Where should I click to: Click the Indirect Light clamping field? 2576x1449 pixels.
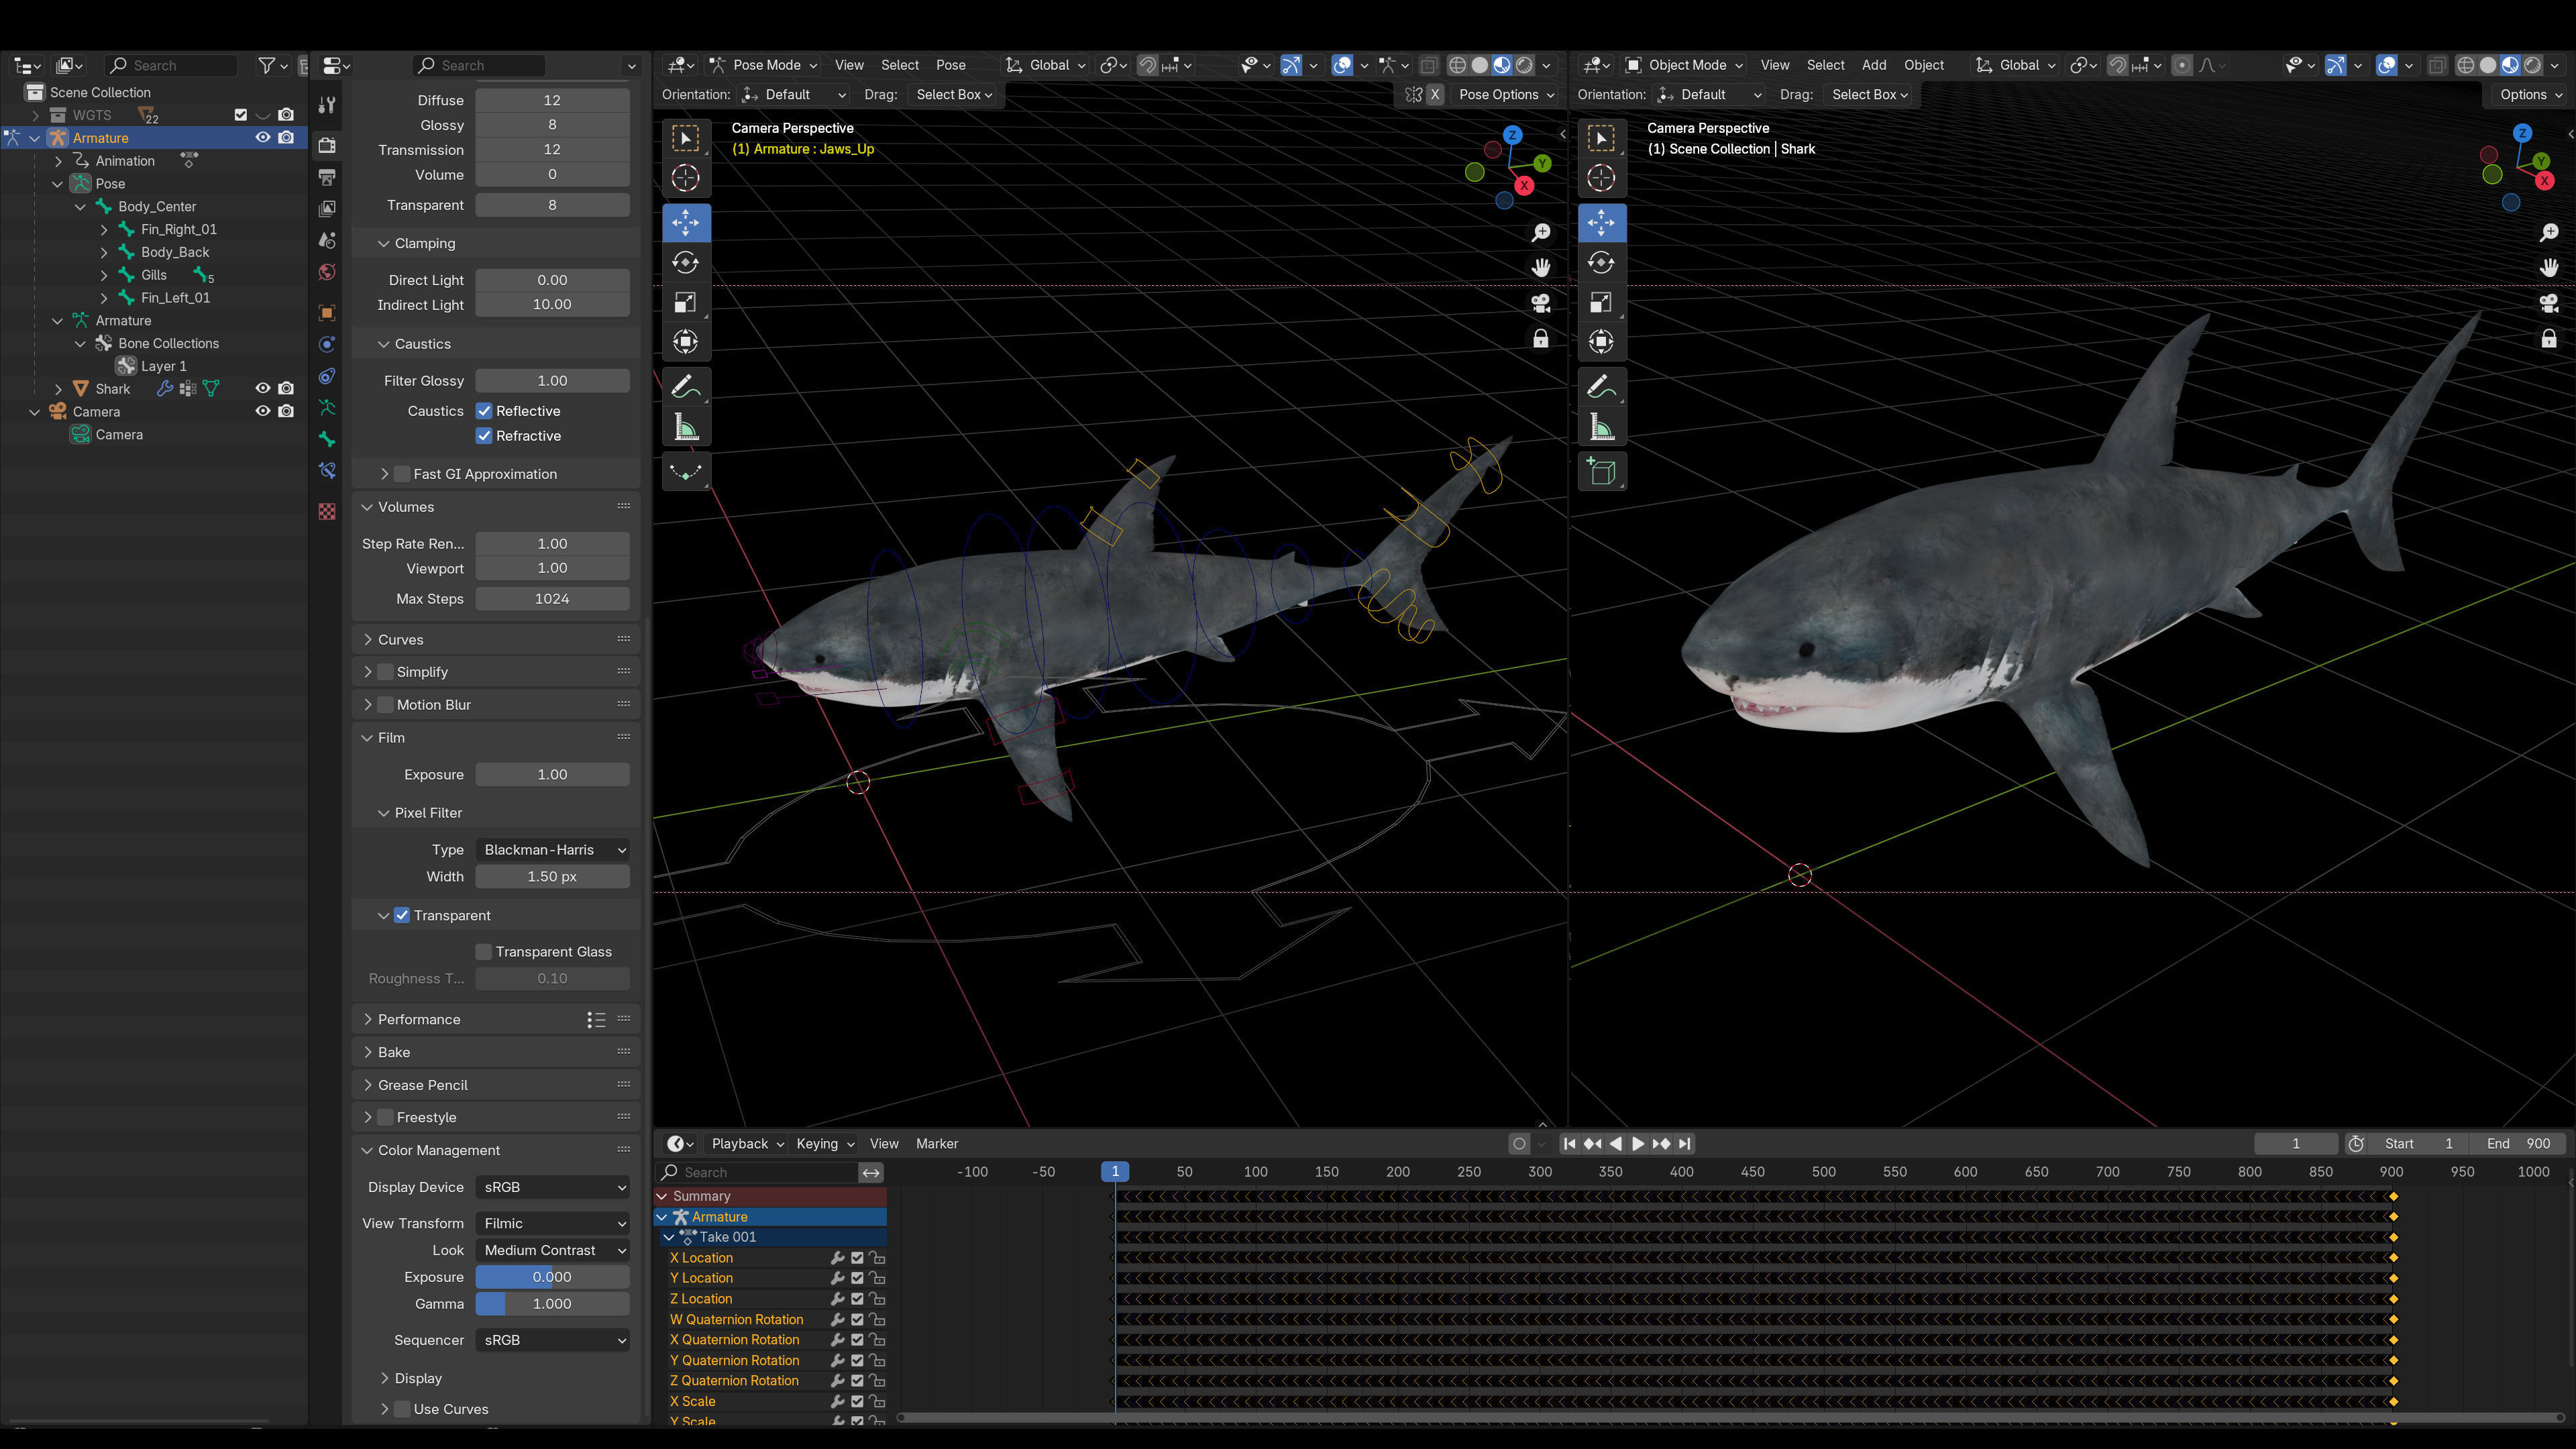pos(553,305)
